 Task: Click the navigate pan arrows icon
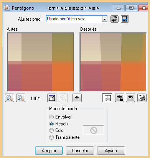point(77,98)
